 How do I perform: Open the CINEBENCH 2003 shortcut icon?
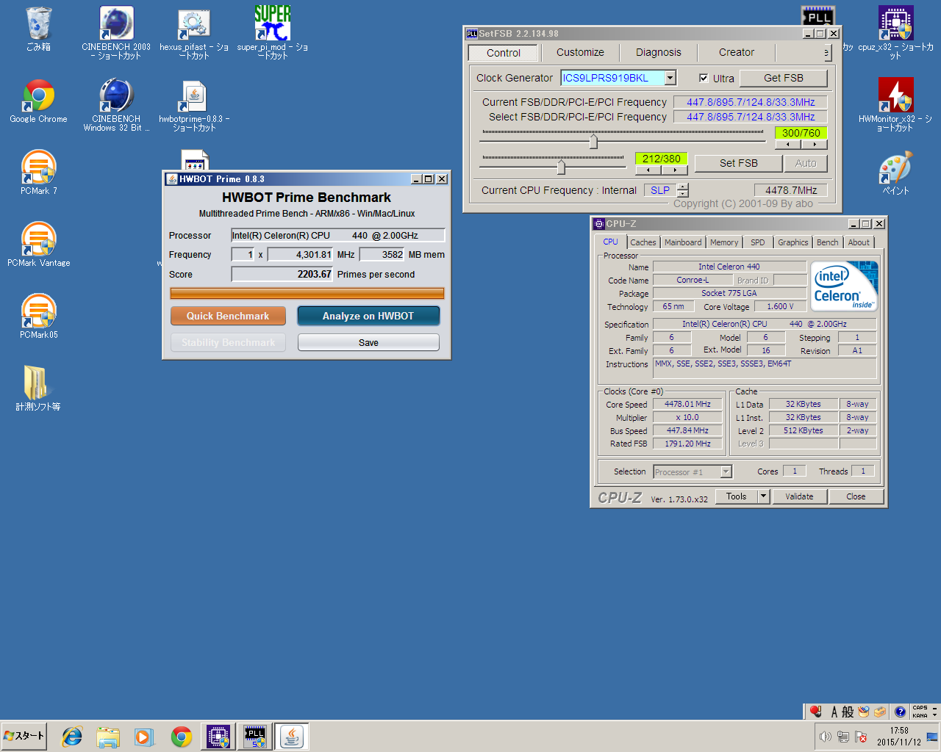point(116,32)
